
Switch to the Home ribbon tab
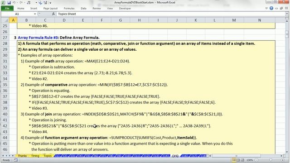point(21,8)
